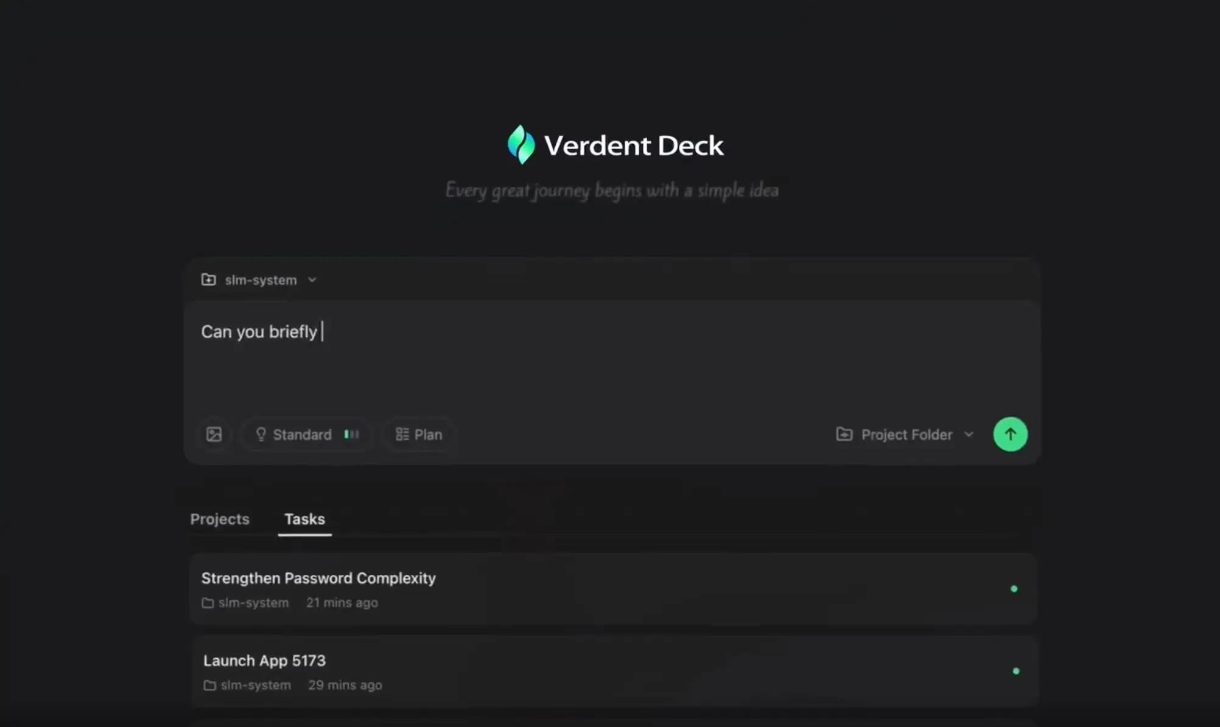Screen dimensions: 1220x727
Task: Click status dot on Strengthen Password Complexity
Action: point(1014,589)
